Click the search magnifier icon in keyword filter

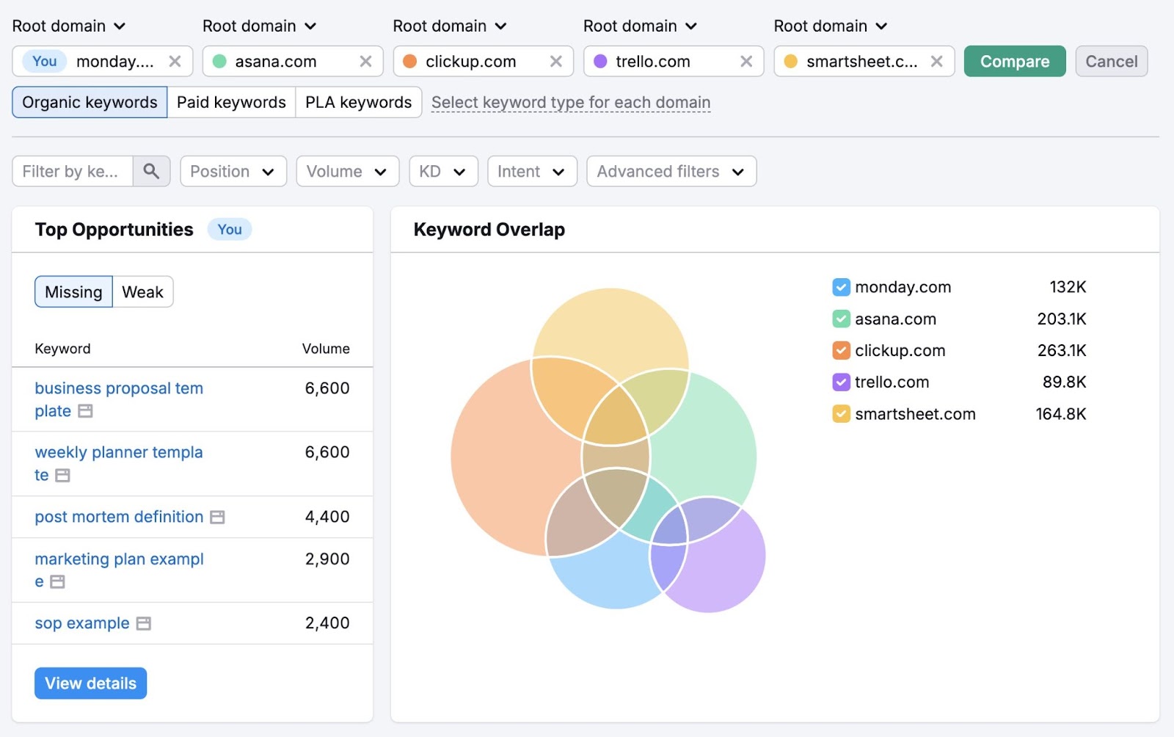[x=152, y=171]
